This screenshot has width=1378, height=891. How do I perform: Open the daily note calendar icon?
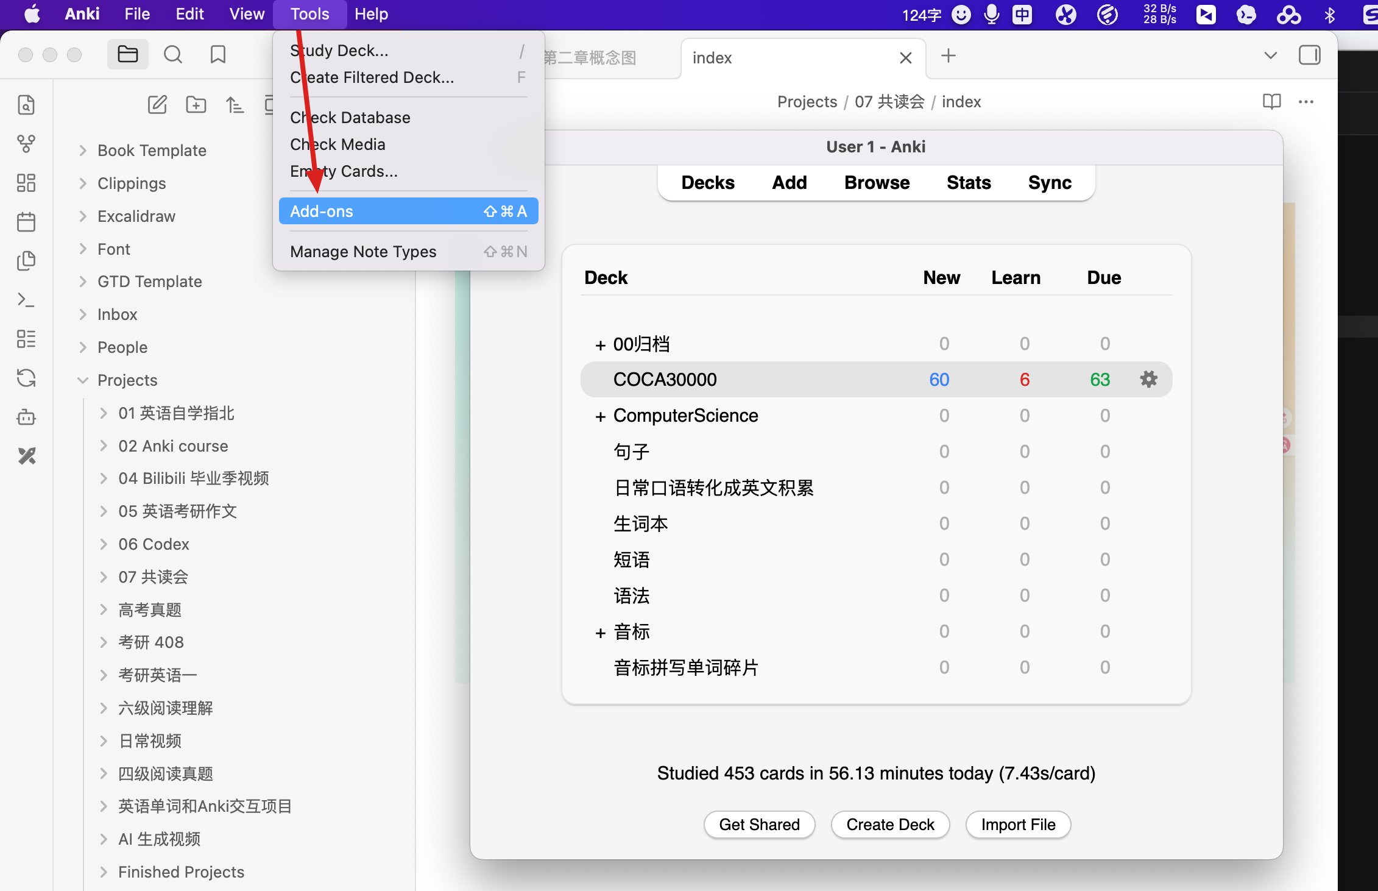click(26, 222)
